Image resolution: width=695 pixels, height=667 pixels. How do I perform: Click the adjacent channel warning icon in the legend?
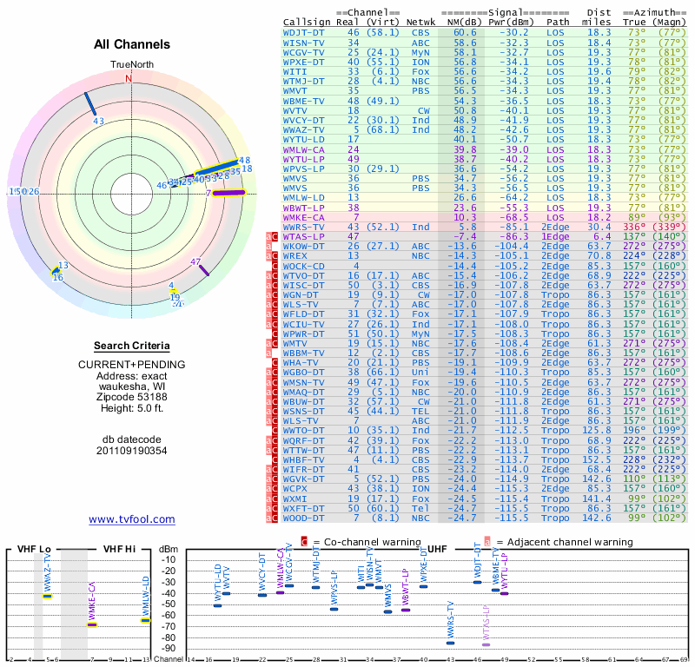[x=487, y=541]
